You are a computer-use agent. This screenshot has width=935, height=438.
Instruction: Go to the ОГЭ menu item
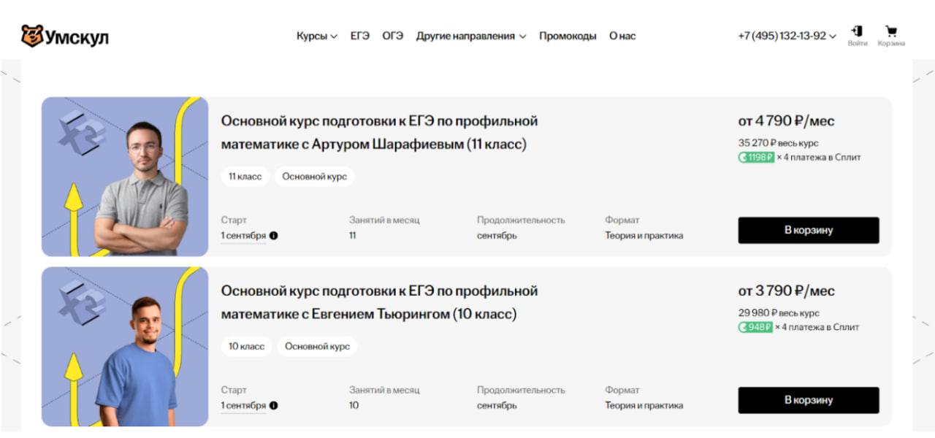point(392,36)
